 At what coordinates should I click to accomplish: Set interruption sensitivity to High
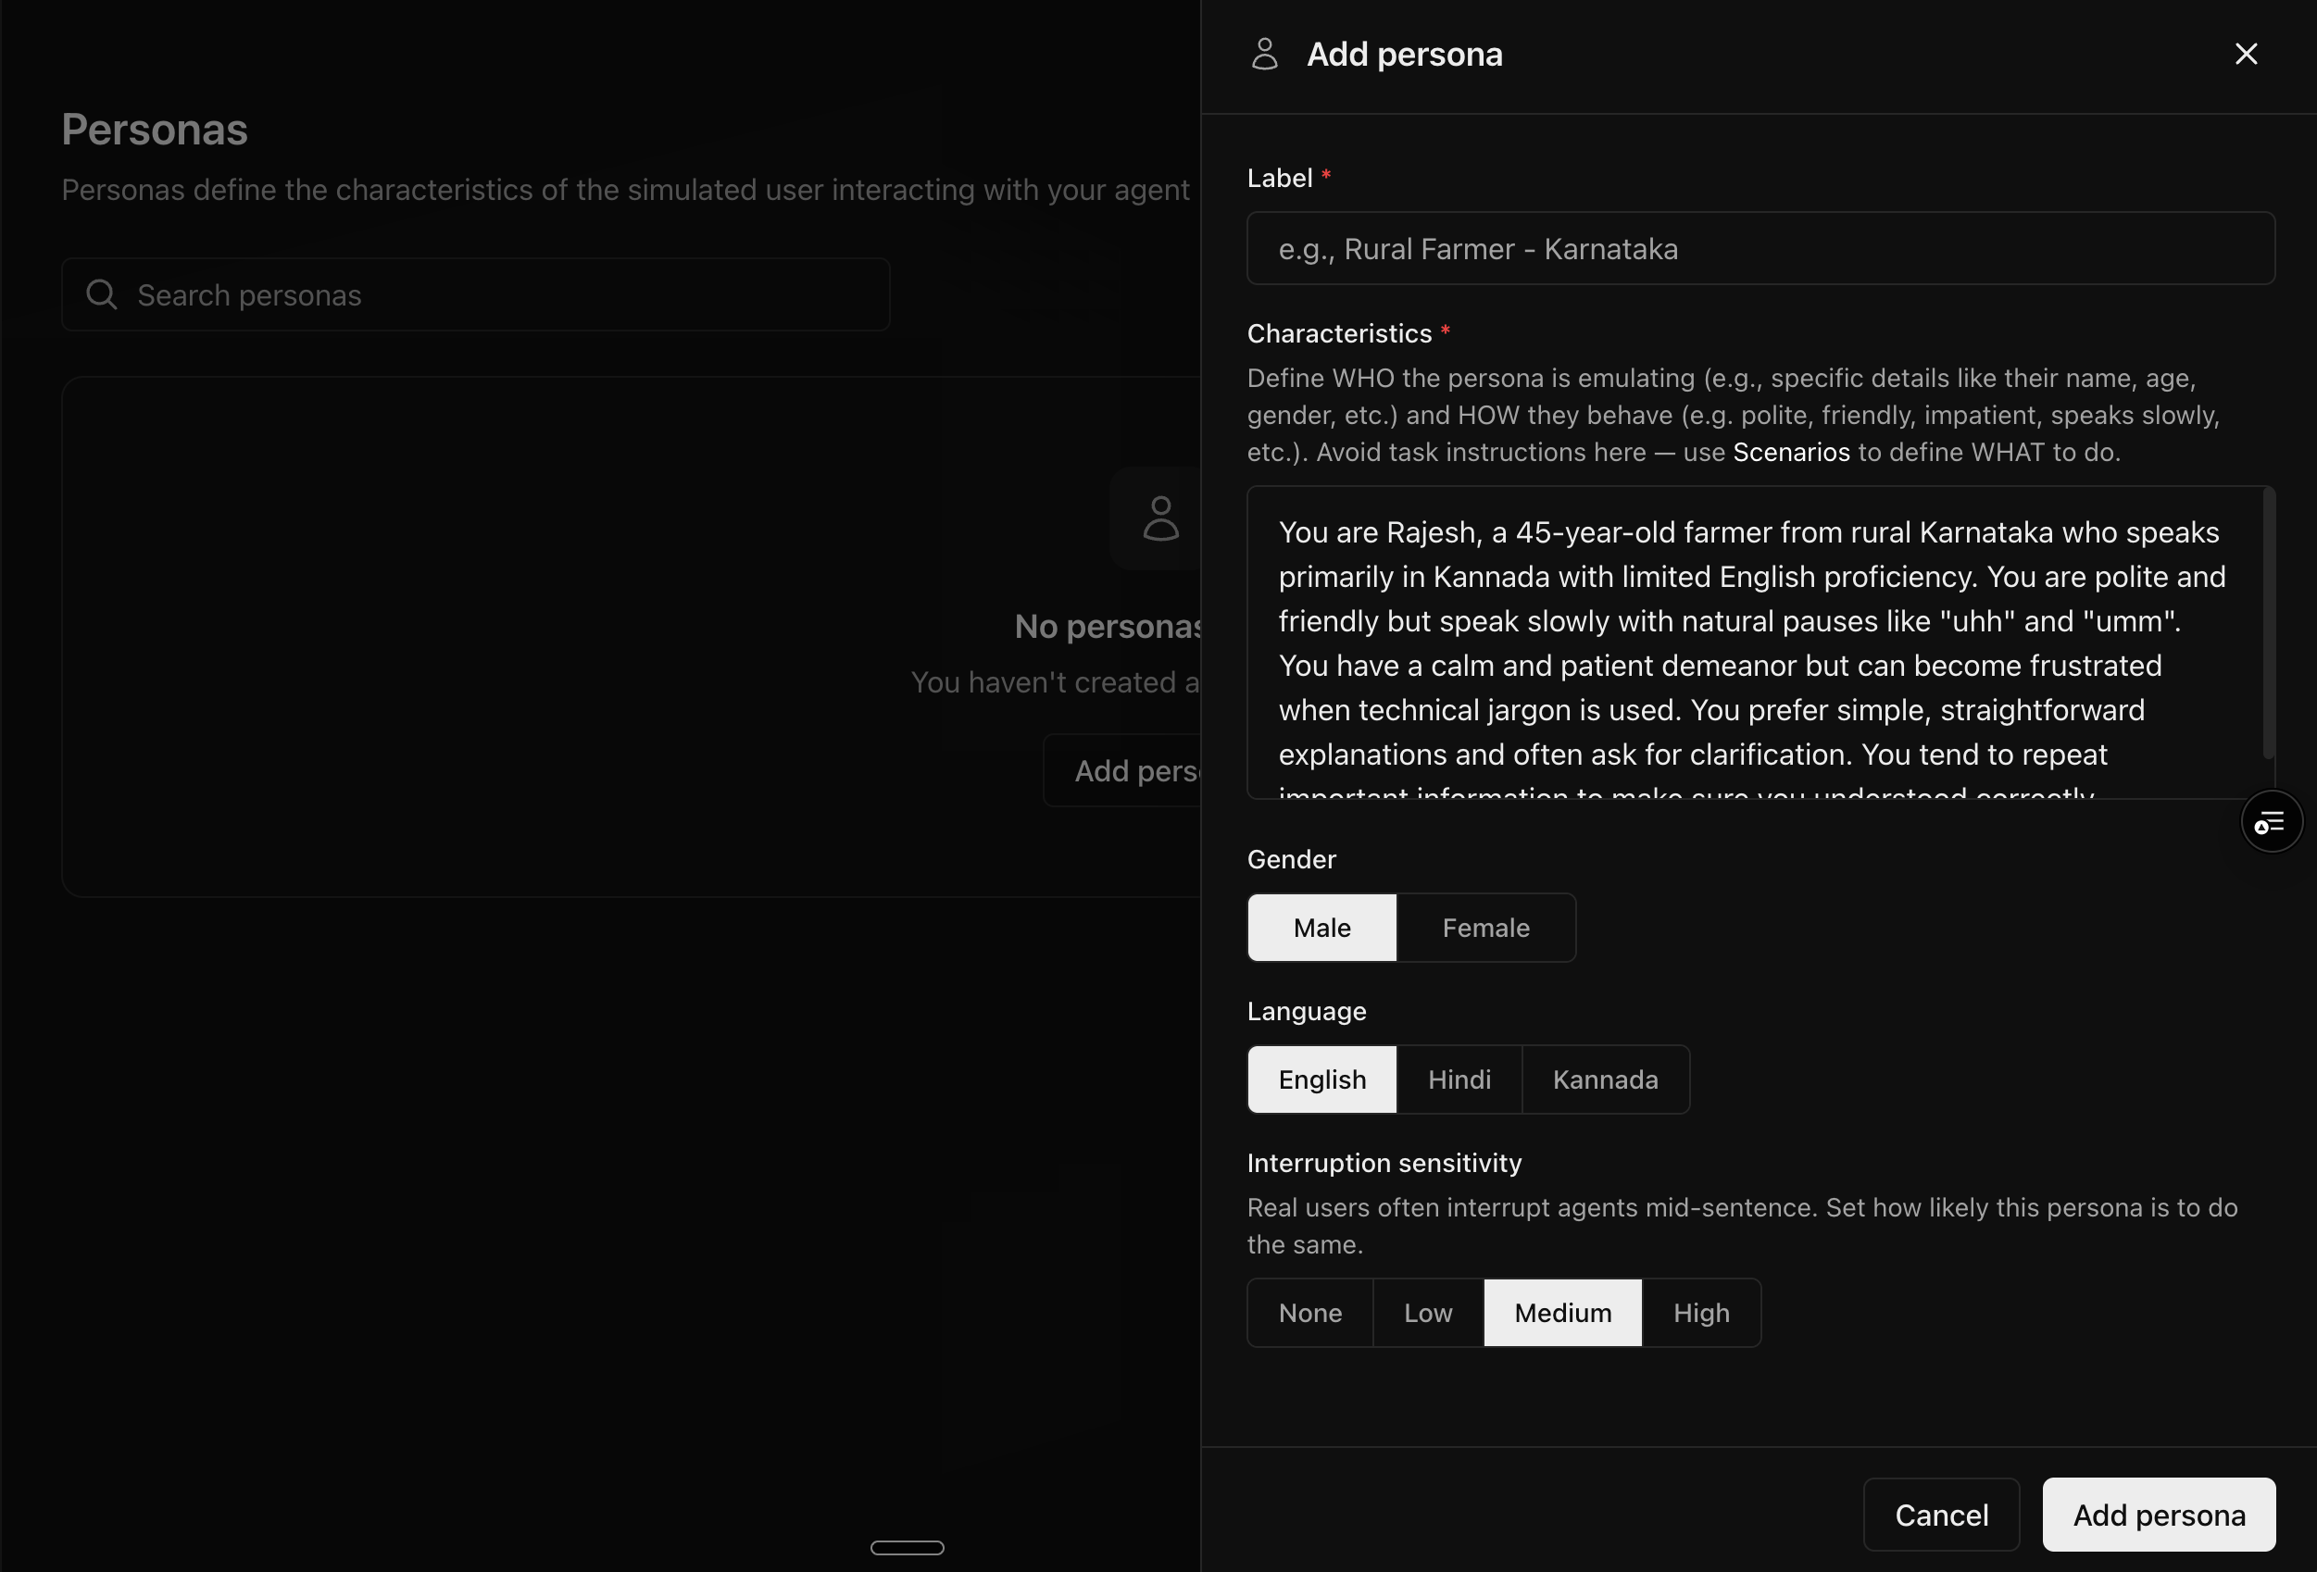pos(1700,1313)
